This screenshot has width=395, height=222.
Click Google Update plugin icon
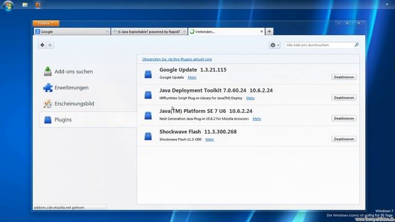148,74
